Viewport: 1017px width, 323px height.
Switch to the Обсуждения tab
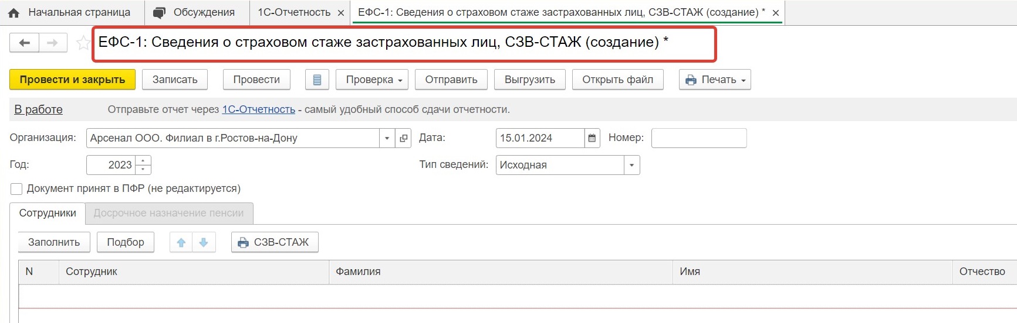click(x=194, y=12)
